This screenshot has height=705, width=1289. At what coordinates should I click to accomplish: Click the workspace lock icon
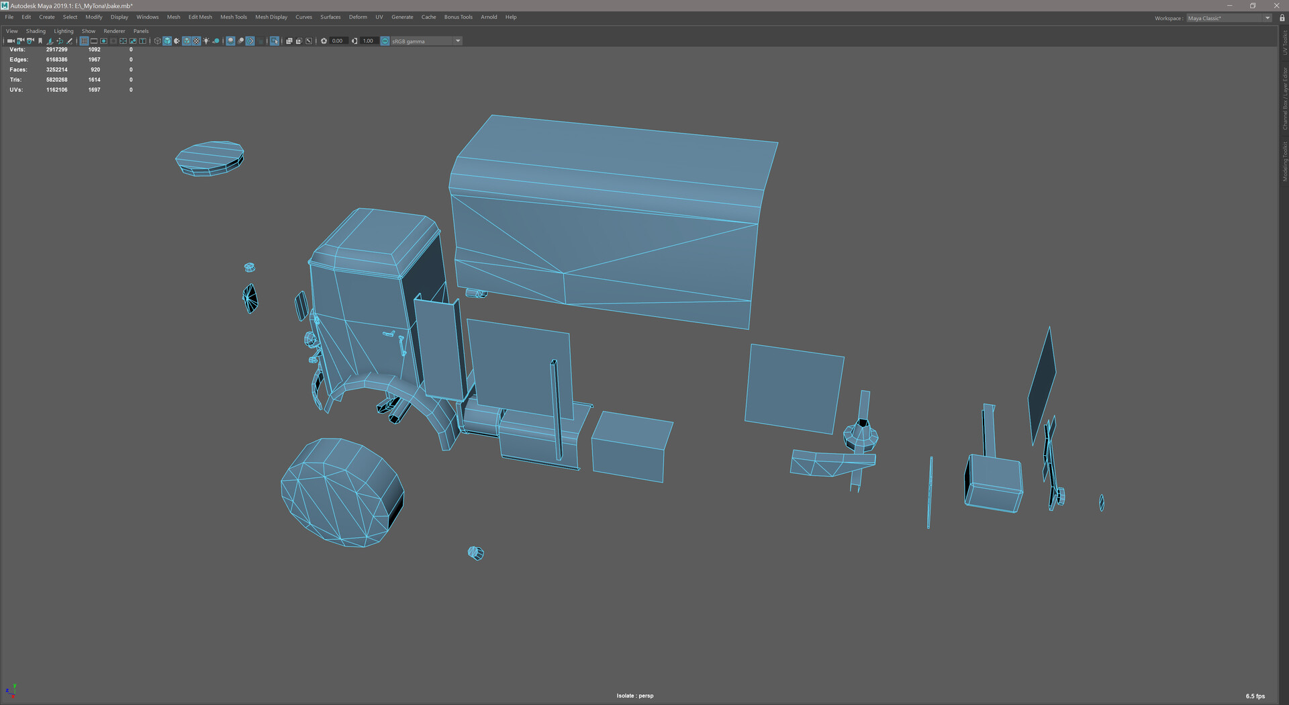point(1282,18)
